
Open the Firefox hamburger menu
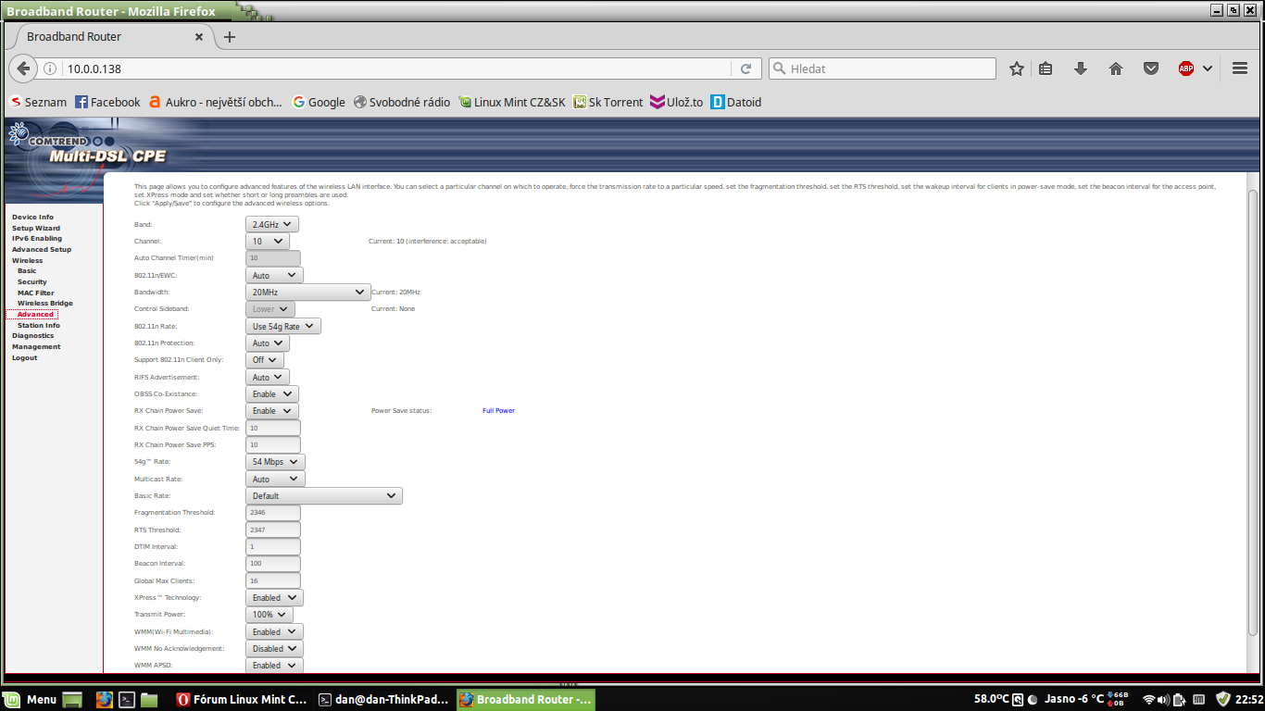tap(1240, 69)
